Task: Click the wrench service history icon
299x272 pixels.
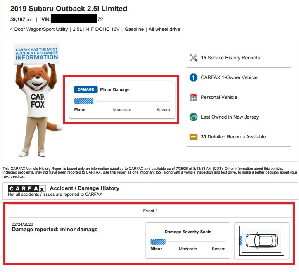Action: click(x=193, y=58)
